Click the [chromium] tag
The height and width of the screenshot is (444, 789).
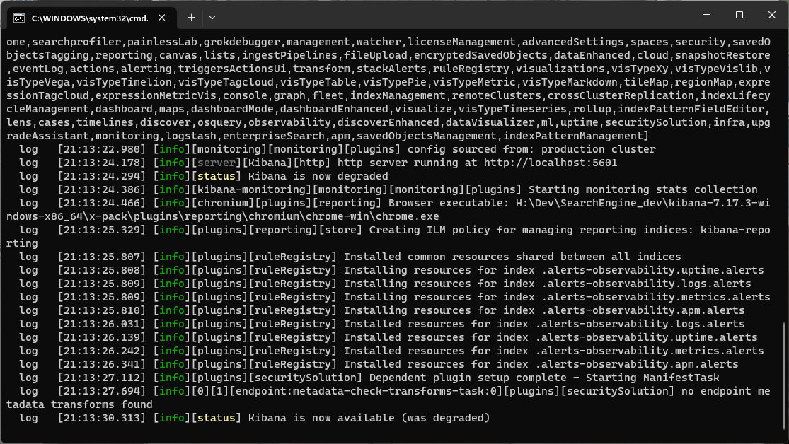click(223, 203)
